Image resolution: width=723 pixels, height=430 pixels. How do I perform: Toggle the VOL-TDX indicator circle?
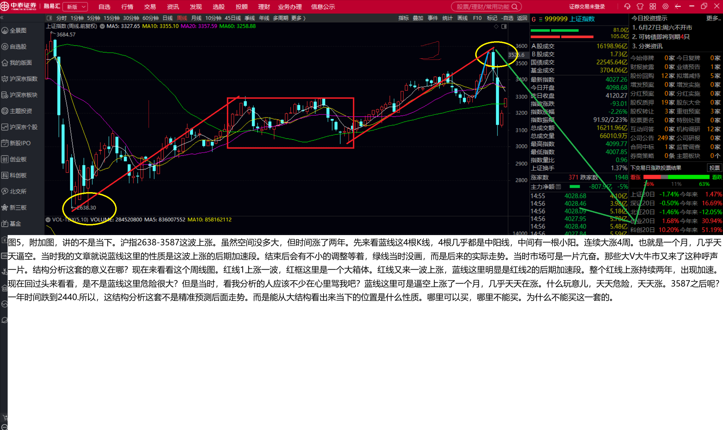pyautogui.click(x=48, y=220)
